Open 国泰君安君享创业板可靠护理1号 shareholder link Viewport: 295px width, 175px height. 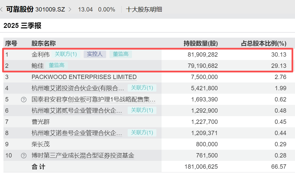[93, 99]
